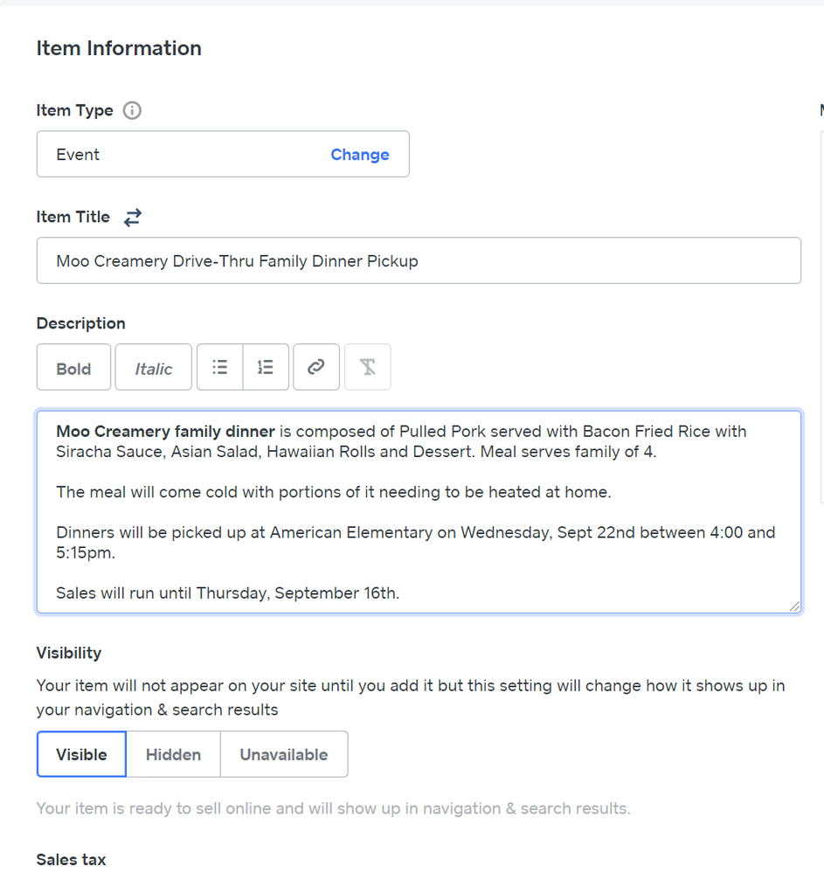Click the line about meal coming cold

pos(333,492)
